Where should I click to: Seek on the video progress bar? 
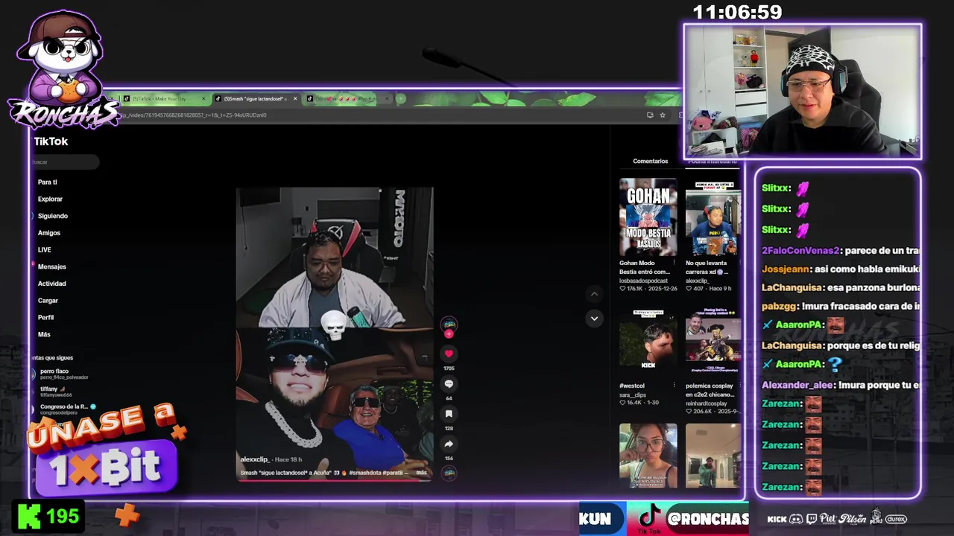(335, 480)
